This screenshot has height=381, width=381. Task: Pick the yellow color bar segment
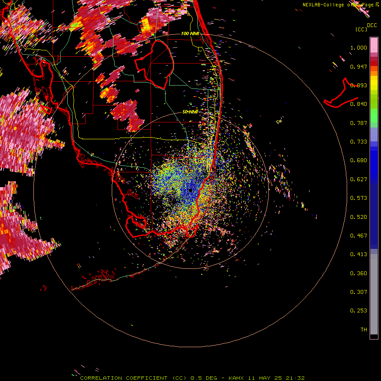tap(374, 83)
